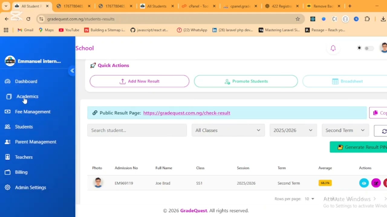Collapse sidebar with double chevron button
The width and height of the screenshot is (387, 217).
coord(72,71)
